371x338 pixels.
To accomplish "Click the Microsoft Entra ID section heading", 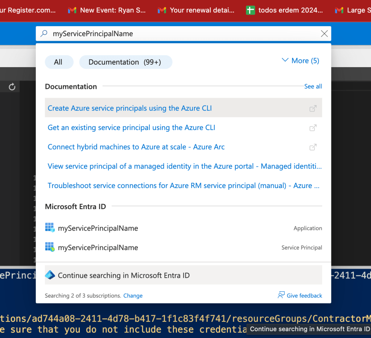I will (x=75, y=207).
